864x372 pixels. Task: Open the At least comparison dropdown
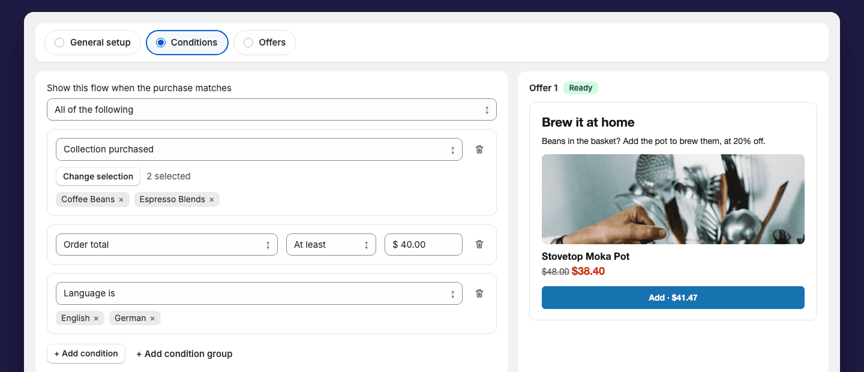click(x=331, y=245)
